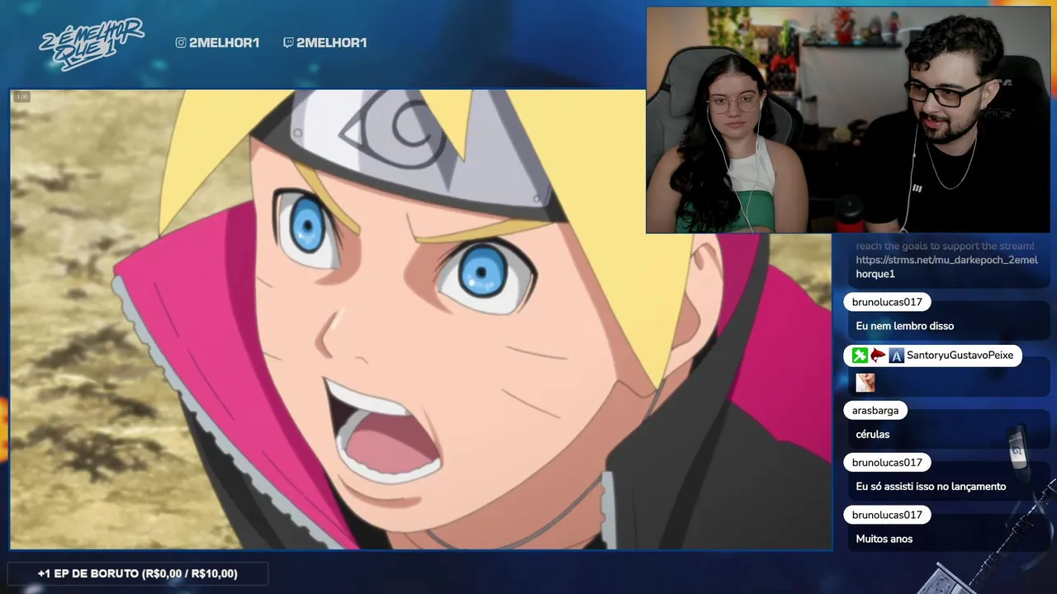The width and height of the screenshot is (1057, 594).
Task: Click the message 'Eu nem lembro disso'
Action: click(904, 326)
